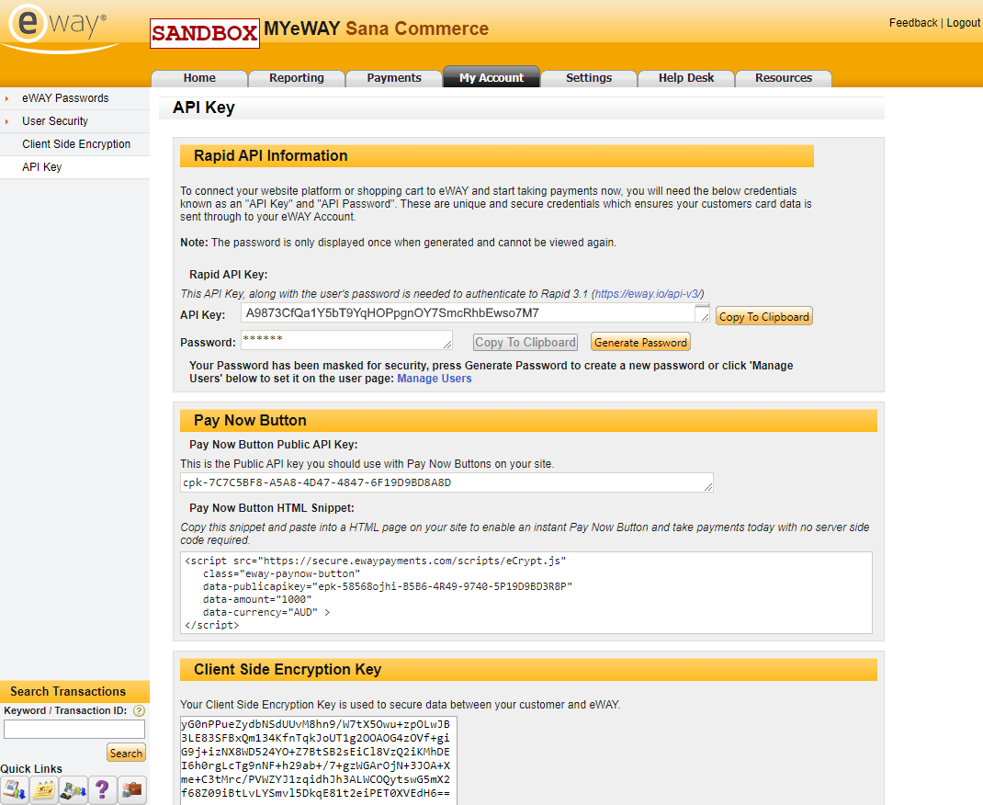Open the Home tab
983x805 pixels.
click(x=199, y=78)
